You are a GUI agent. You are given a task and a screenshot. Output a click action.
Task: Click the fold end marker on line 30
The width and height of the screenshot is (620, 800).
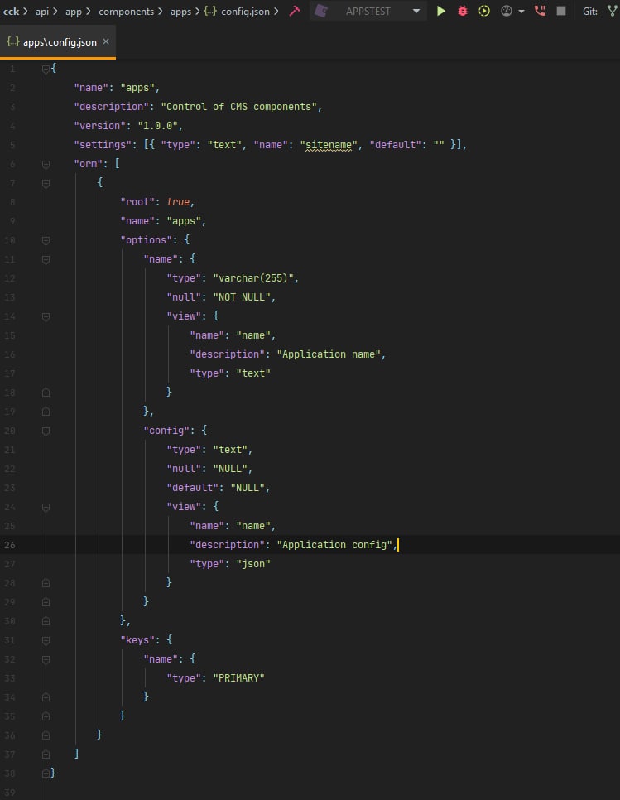coord(46,621)
